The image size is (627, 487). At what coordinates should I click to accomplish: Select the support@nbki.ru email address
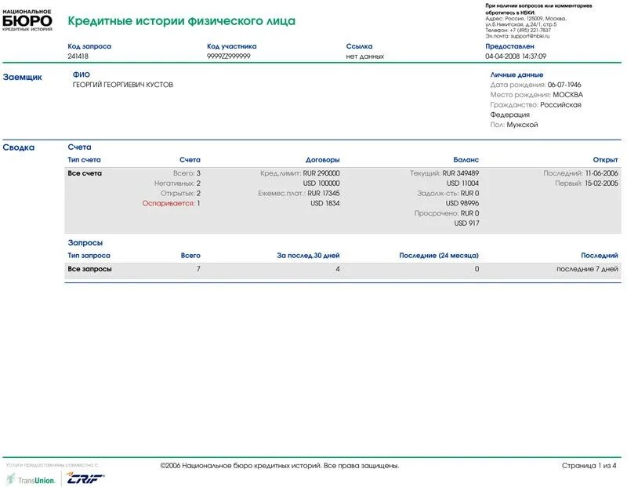(530, 36)
